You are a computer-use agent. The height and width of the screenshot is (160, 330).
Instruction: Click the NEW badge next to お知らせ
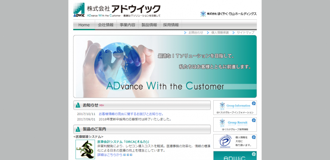click(x=102, y=105)
